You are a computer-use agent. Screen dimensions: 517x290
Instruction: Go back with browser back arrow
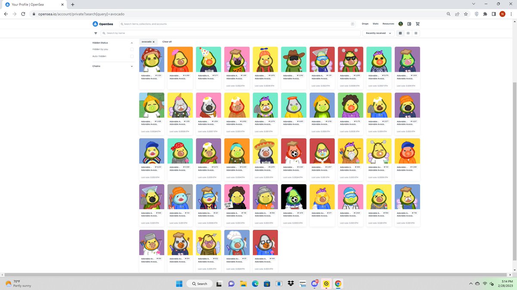6,14
